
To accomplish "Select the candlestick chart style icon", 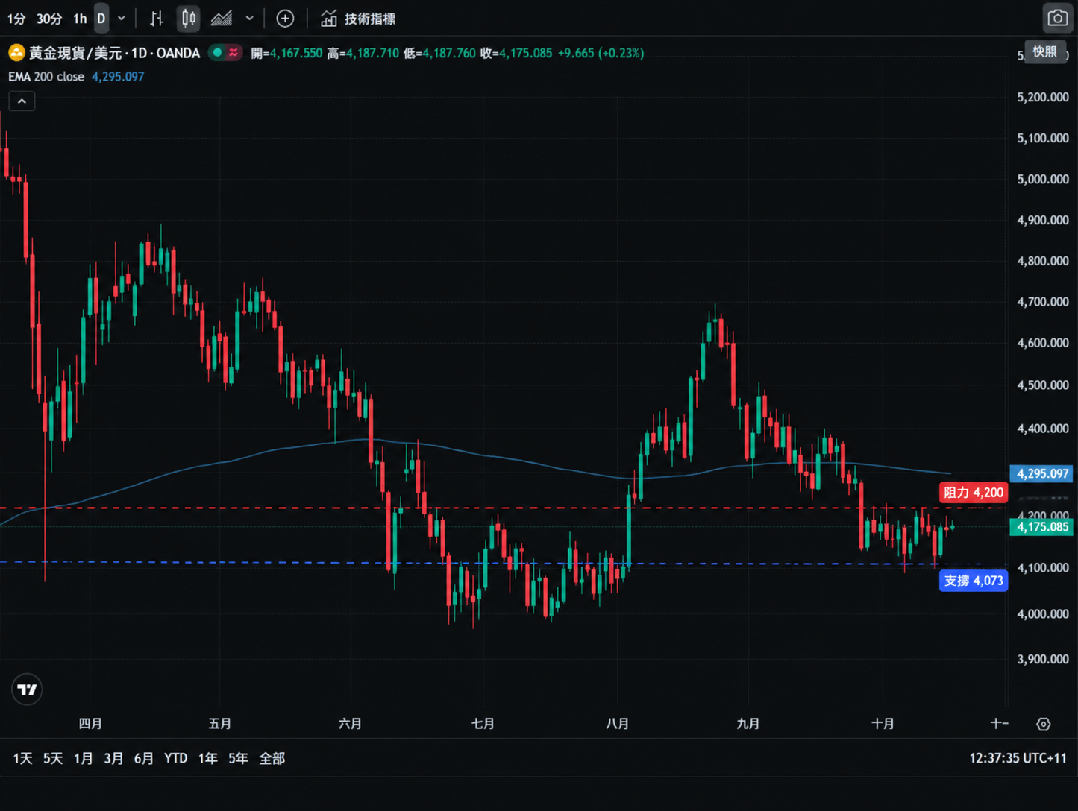I will tap(189, 19).
